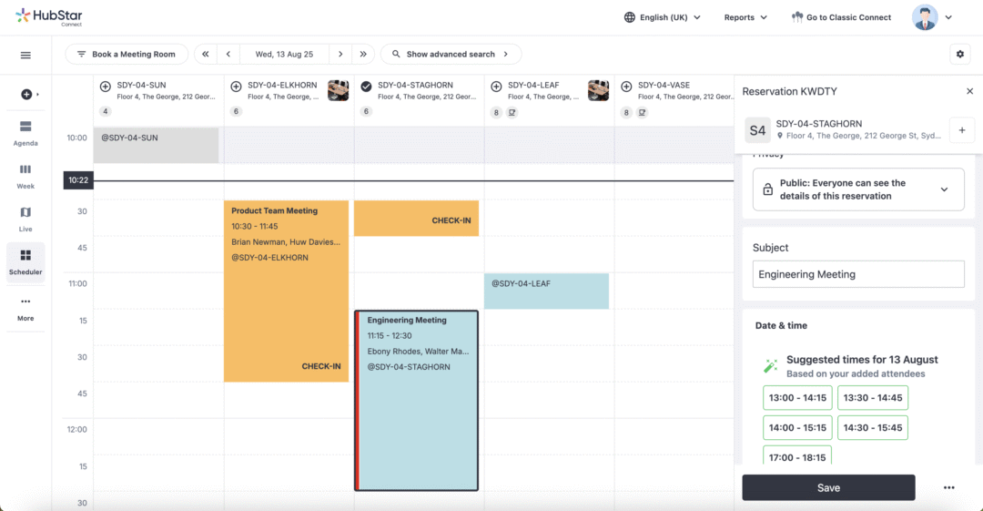Open more options next to Save

pos(948,488)
